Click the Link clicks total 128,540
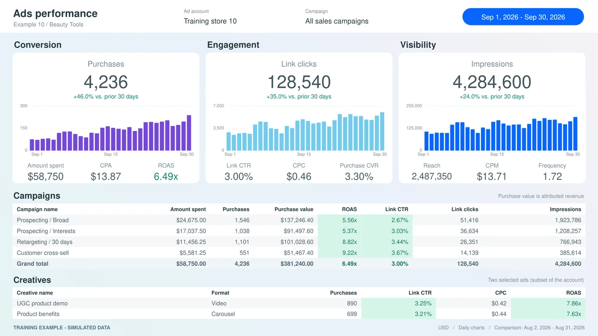The image size is (598, 336). 299,82
